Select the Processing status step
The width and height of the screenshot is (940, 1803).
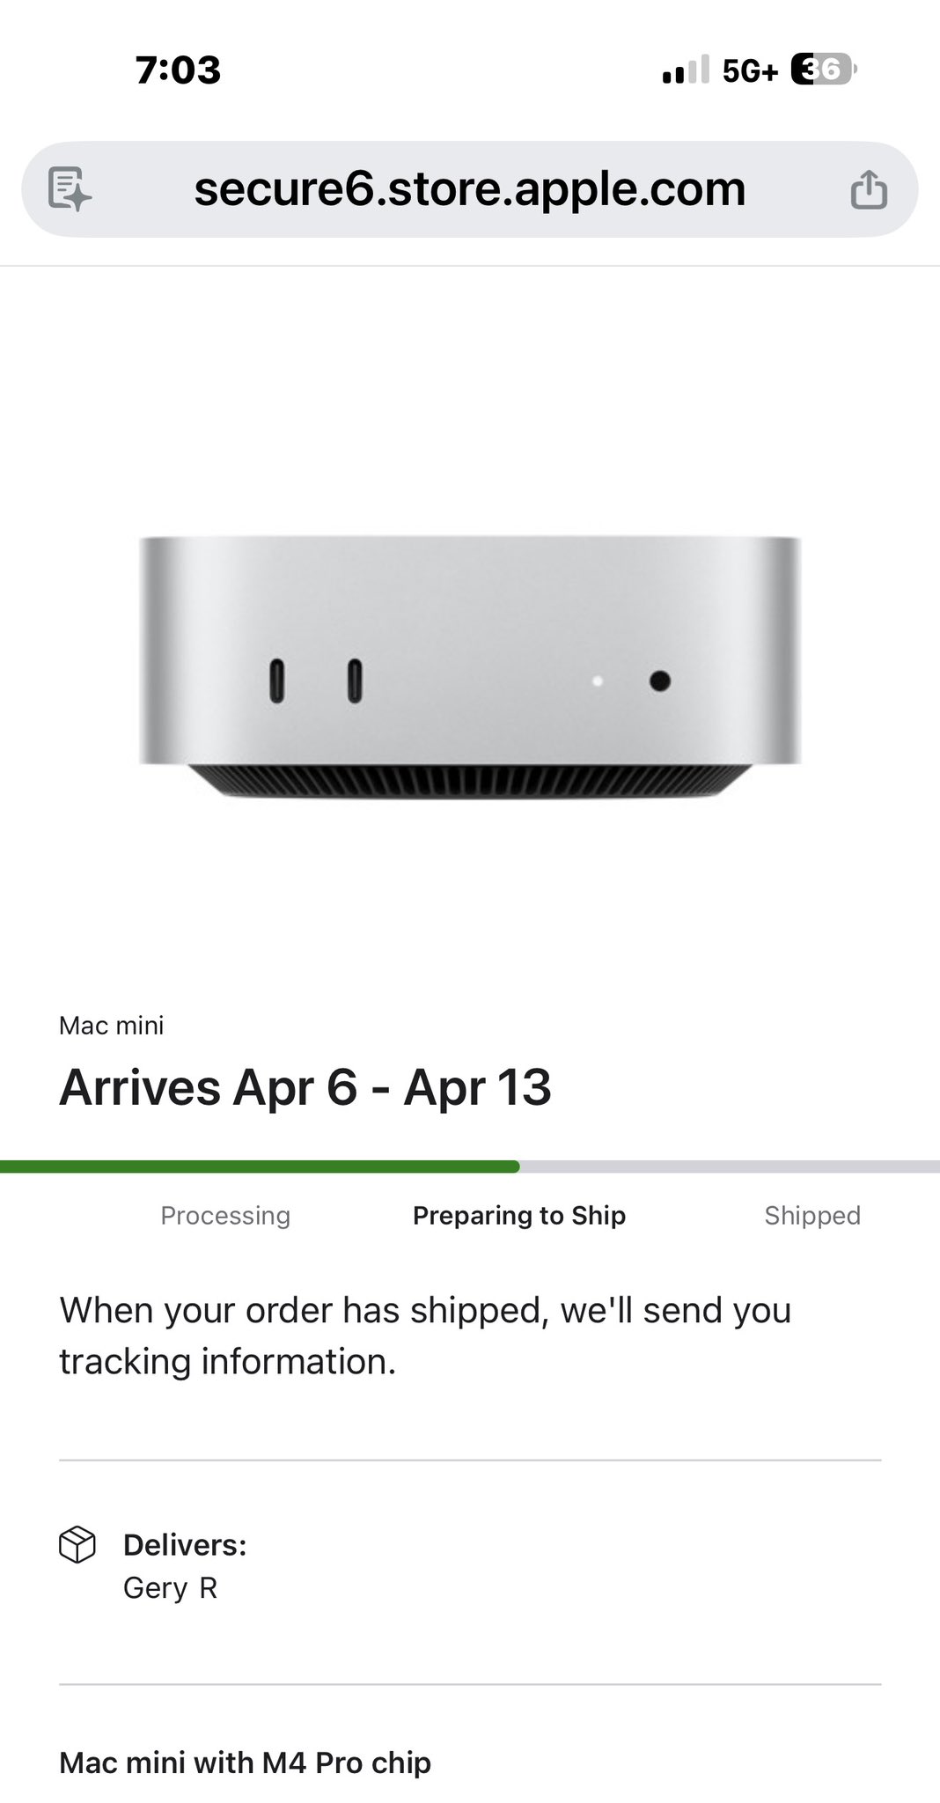tap(225, 1216)
